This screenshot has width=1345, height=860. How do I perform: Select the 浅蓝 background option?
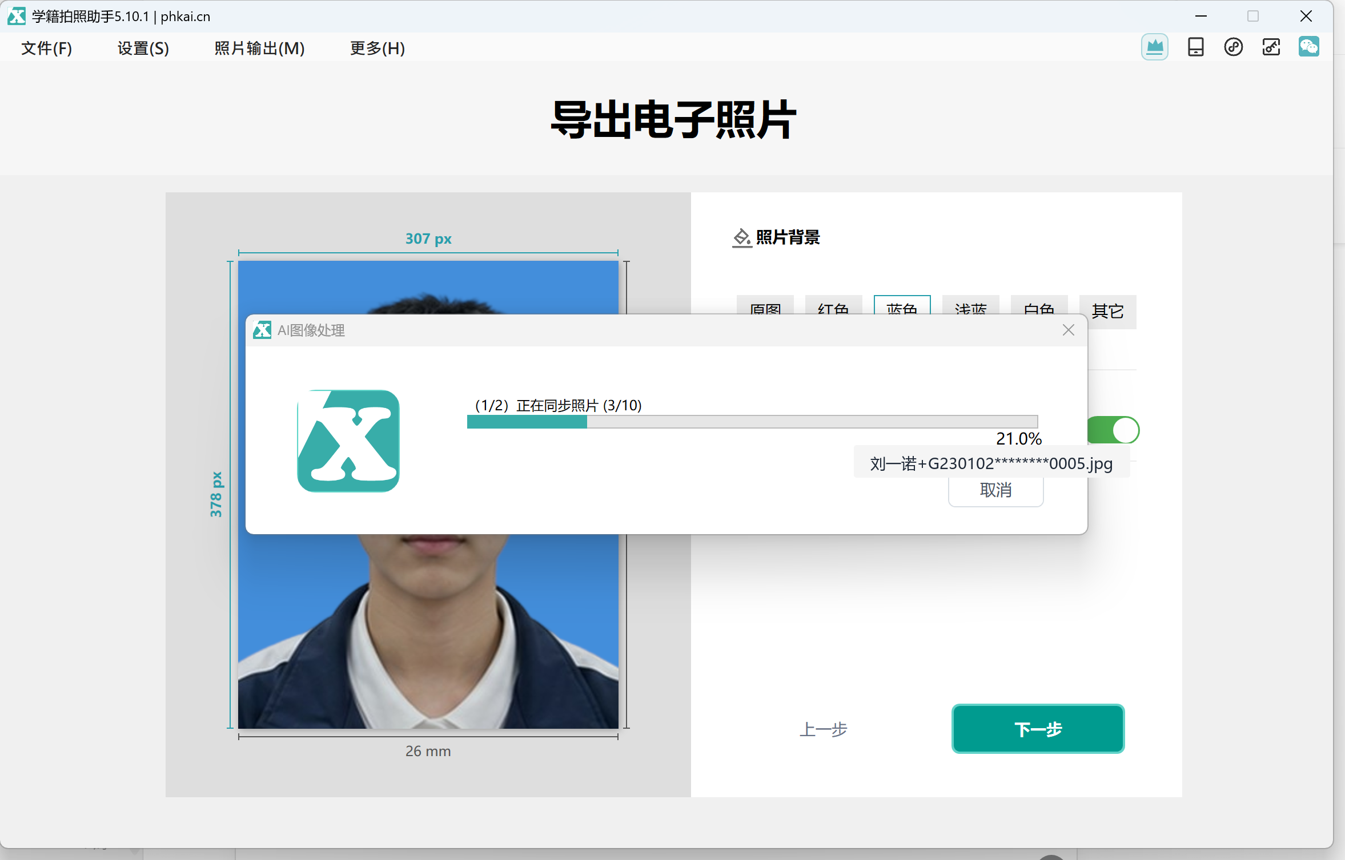(971, 305)
